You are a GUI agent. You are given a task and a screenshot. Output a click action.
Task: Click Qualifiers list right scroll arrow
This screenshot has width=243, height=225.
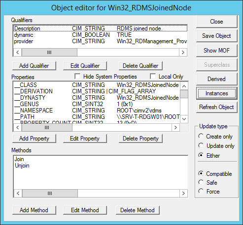[x=183, y=53]
